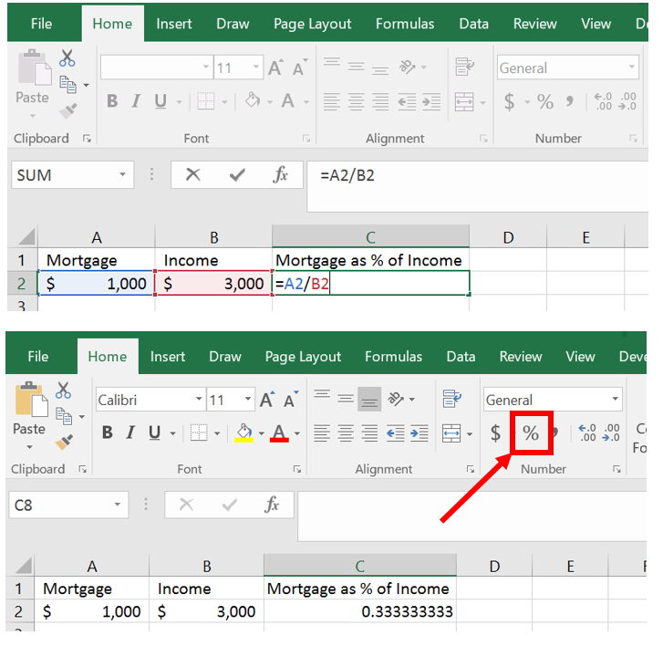
Task: Click Decrease Indent in lower ribbon
Action: coord(396,433)
